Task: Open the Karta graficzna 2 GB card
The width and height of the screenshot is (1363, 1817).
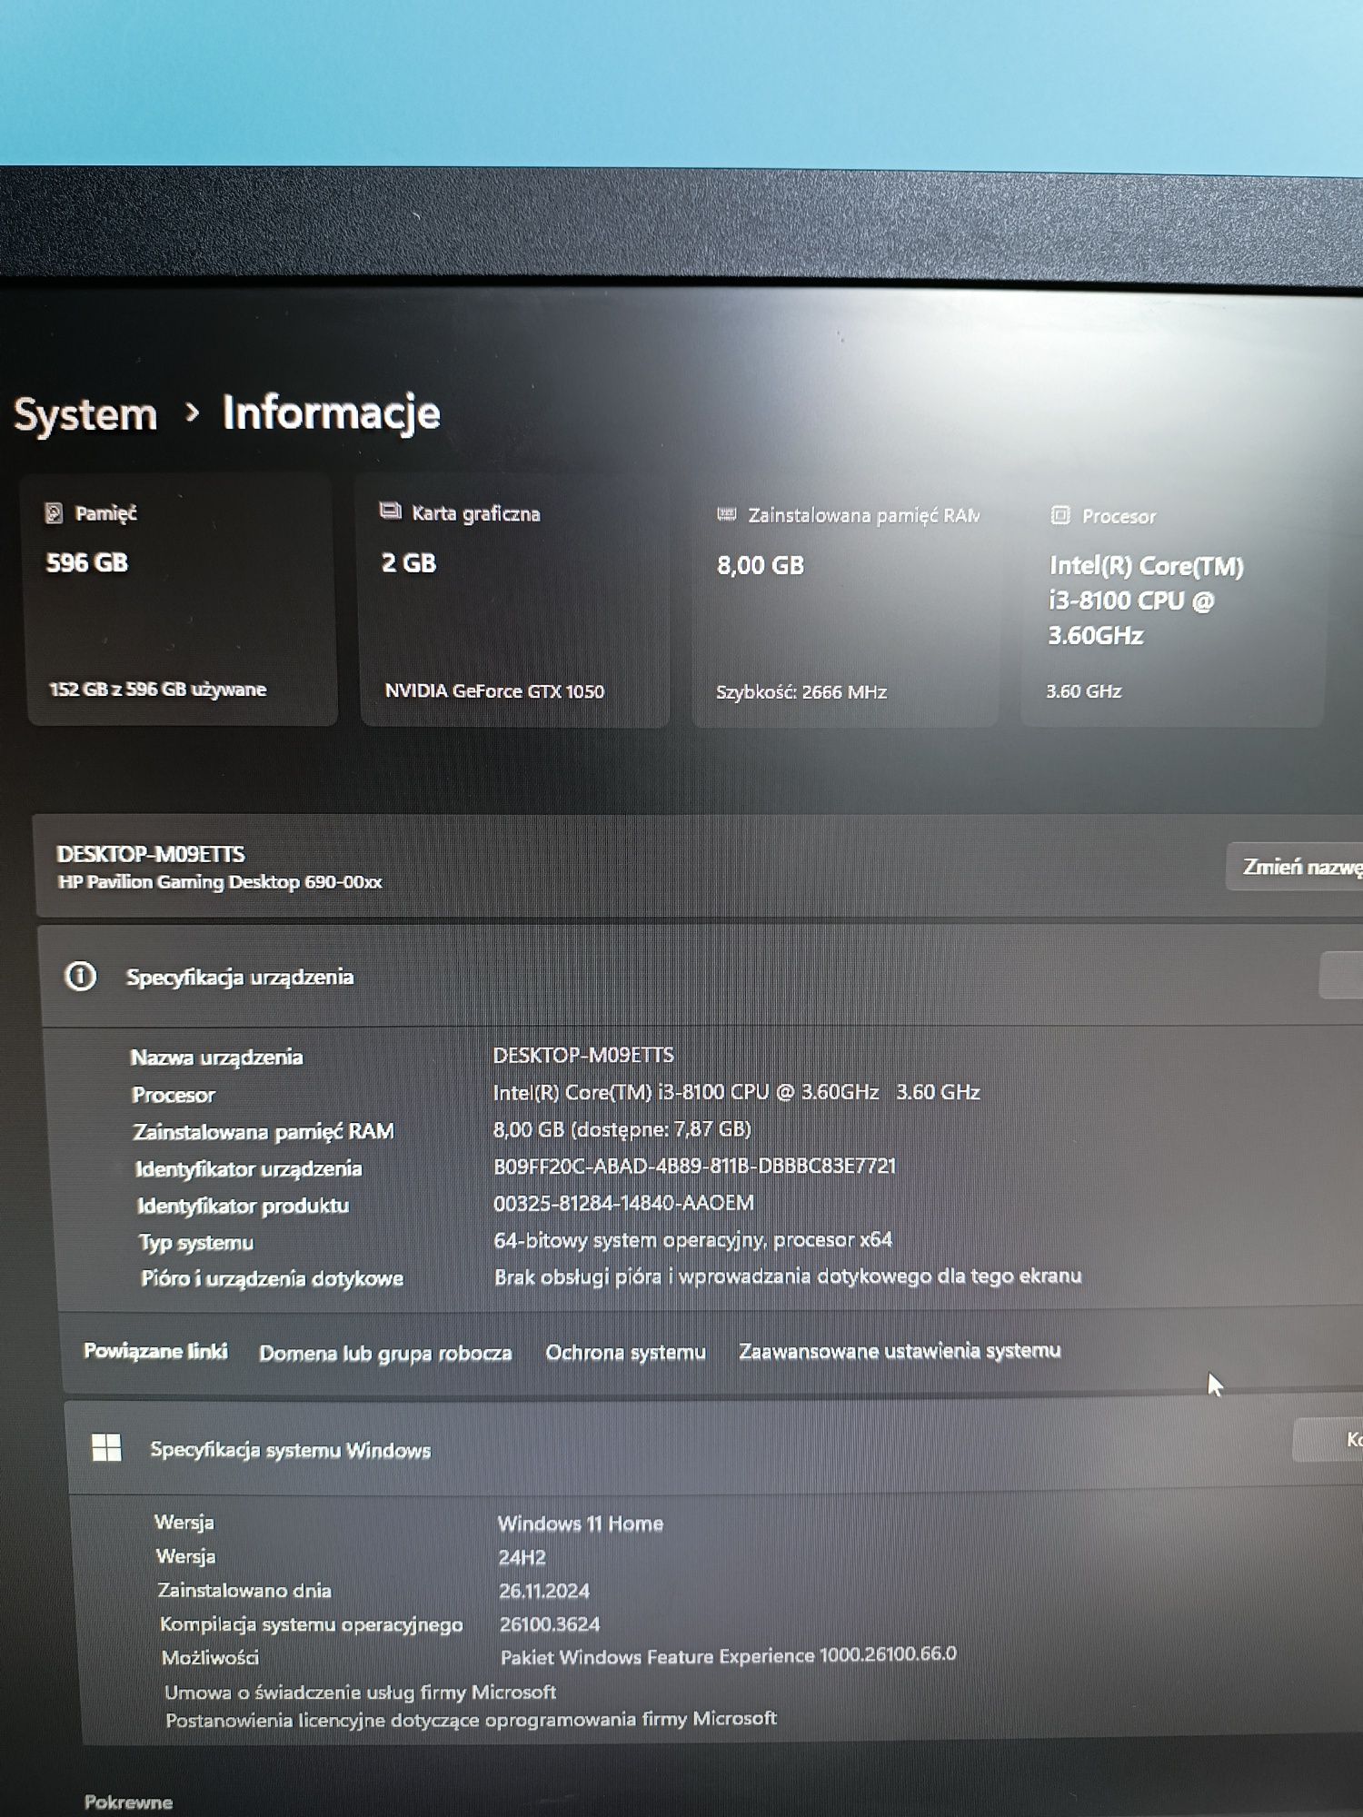Action: (515, 601)
